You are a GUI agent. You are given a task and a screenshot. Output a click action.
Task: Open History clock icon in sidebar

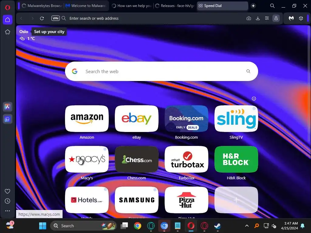pyautogui.click(x=8, y=201)
